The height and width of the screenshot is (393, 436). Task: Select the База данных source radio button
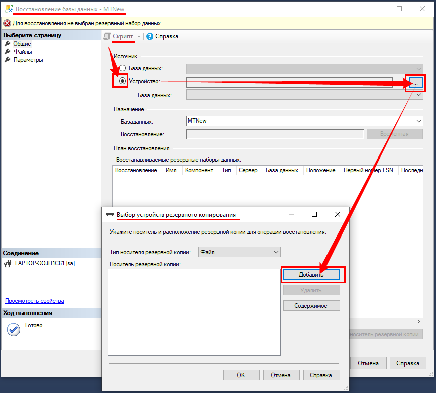click(x=122, y=68)
